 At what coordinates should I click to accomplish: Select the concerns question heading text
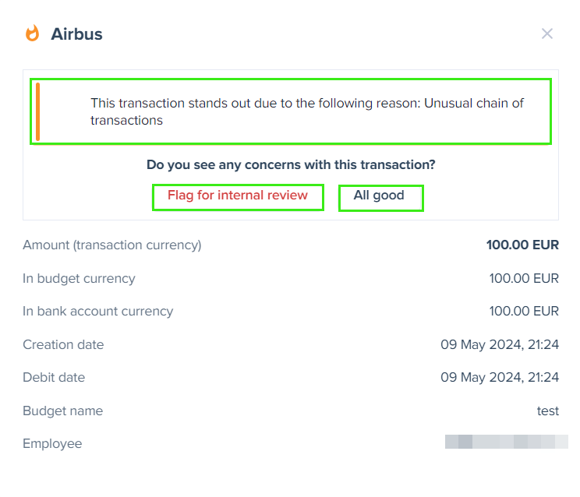click(291, 164)
